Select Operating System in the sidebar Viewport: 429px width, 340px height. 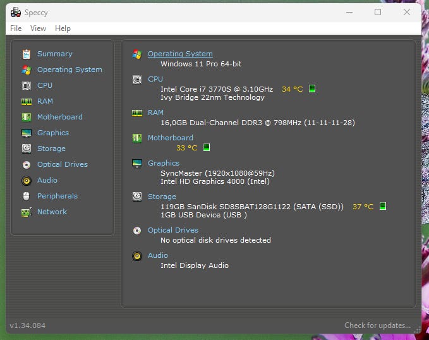(69, 70)
